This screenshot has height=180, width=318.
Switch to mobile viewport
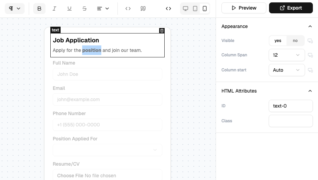205,9
